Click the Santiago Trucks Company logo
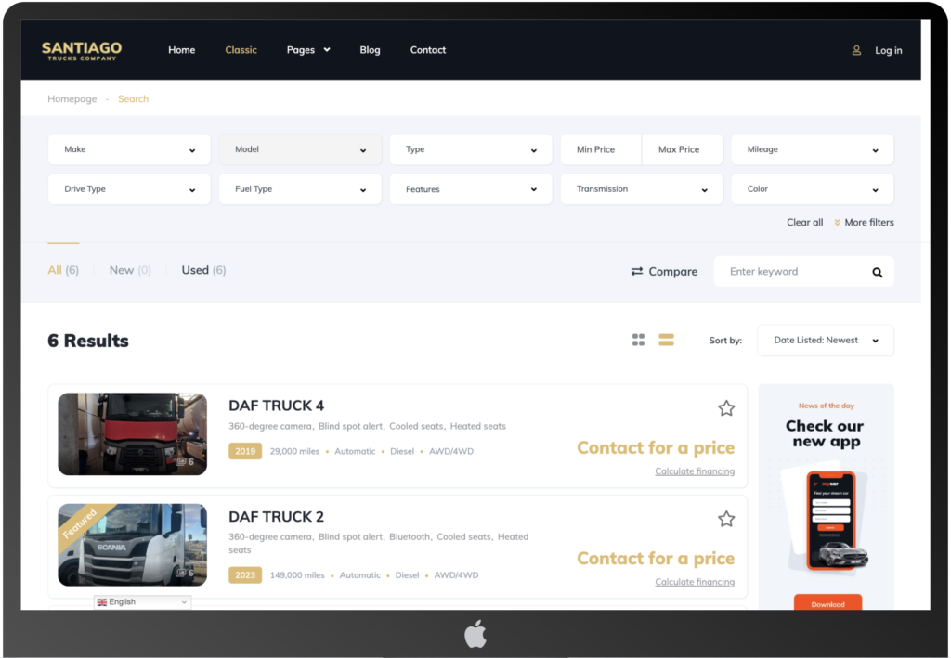The image size is (951, 658). pos(82,51)
